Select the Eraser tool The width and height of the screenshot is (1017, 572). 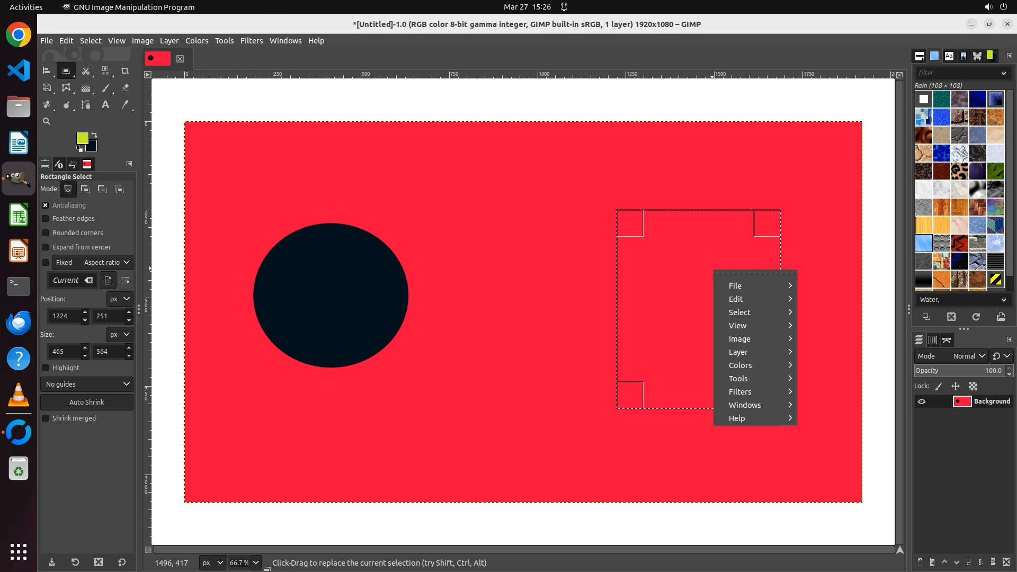tap(125, 88)
